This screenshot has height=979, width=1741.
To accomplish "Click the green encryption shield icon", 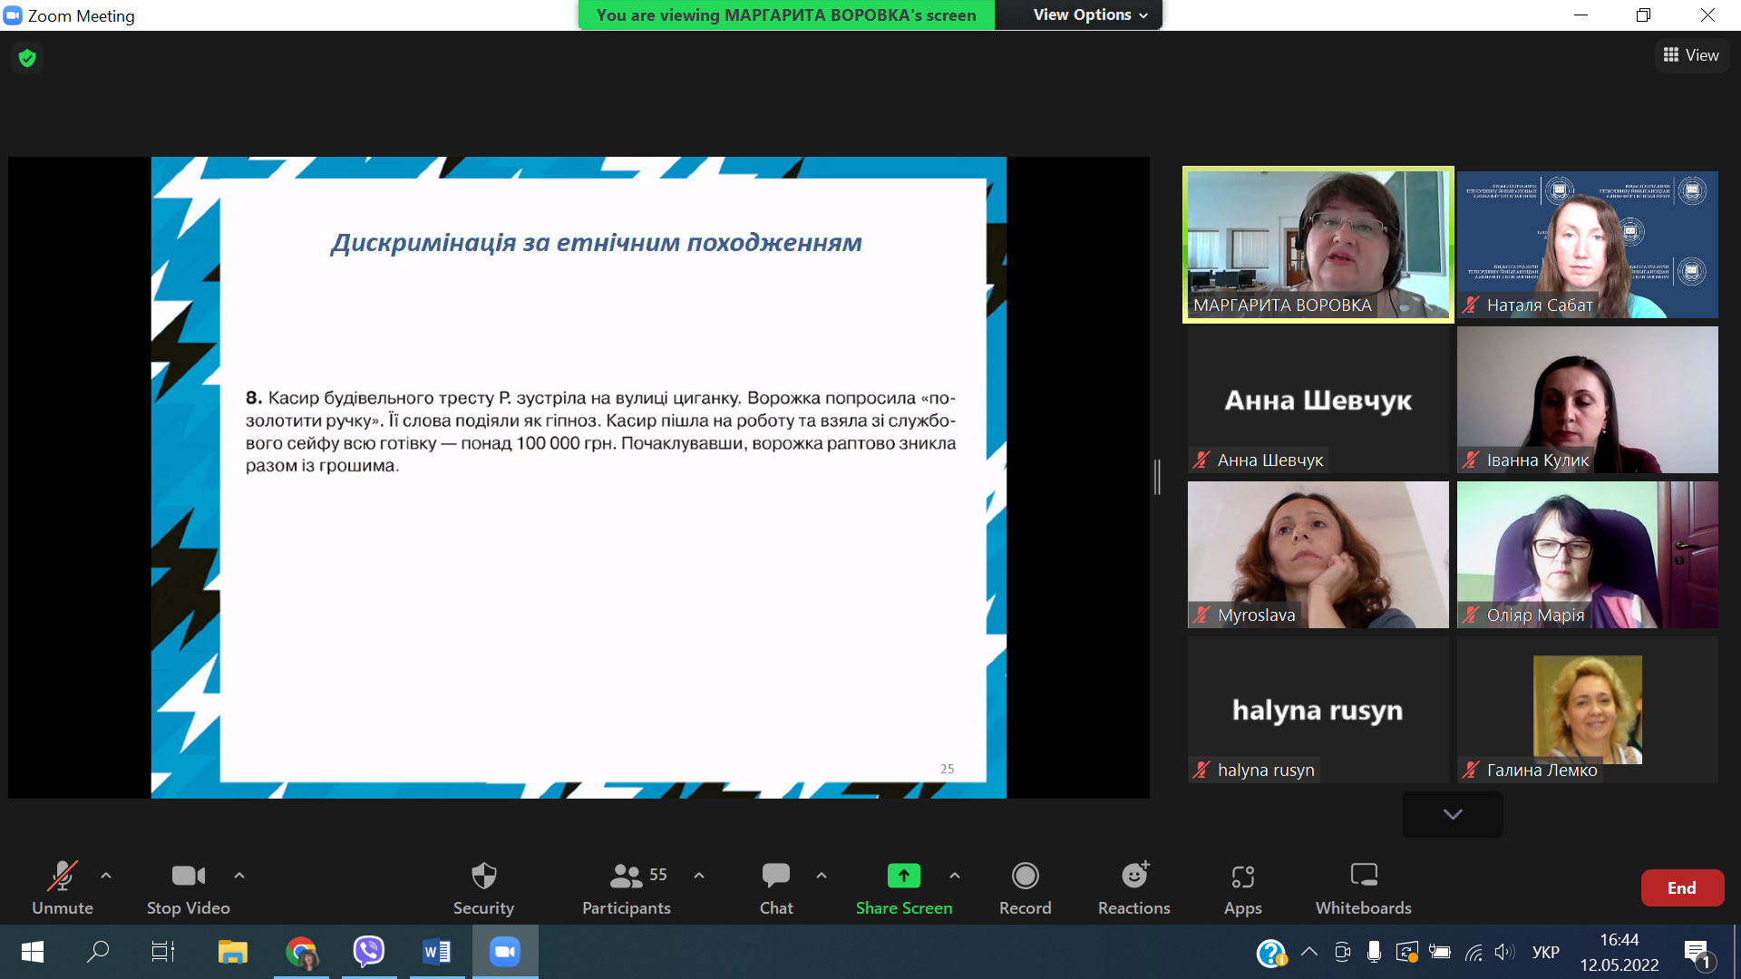I will tap(27, 58).
